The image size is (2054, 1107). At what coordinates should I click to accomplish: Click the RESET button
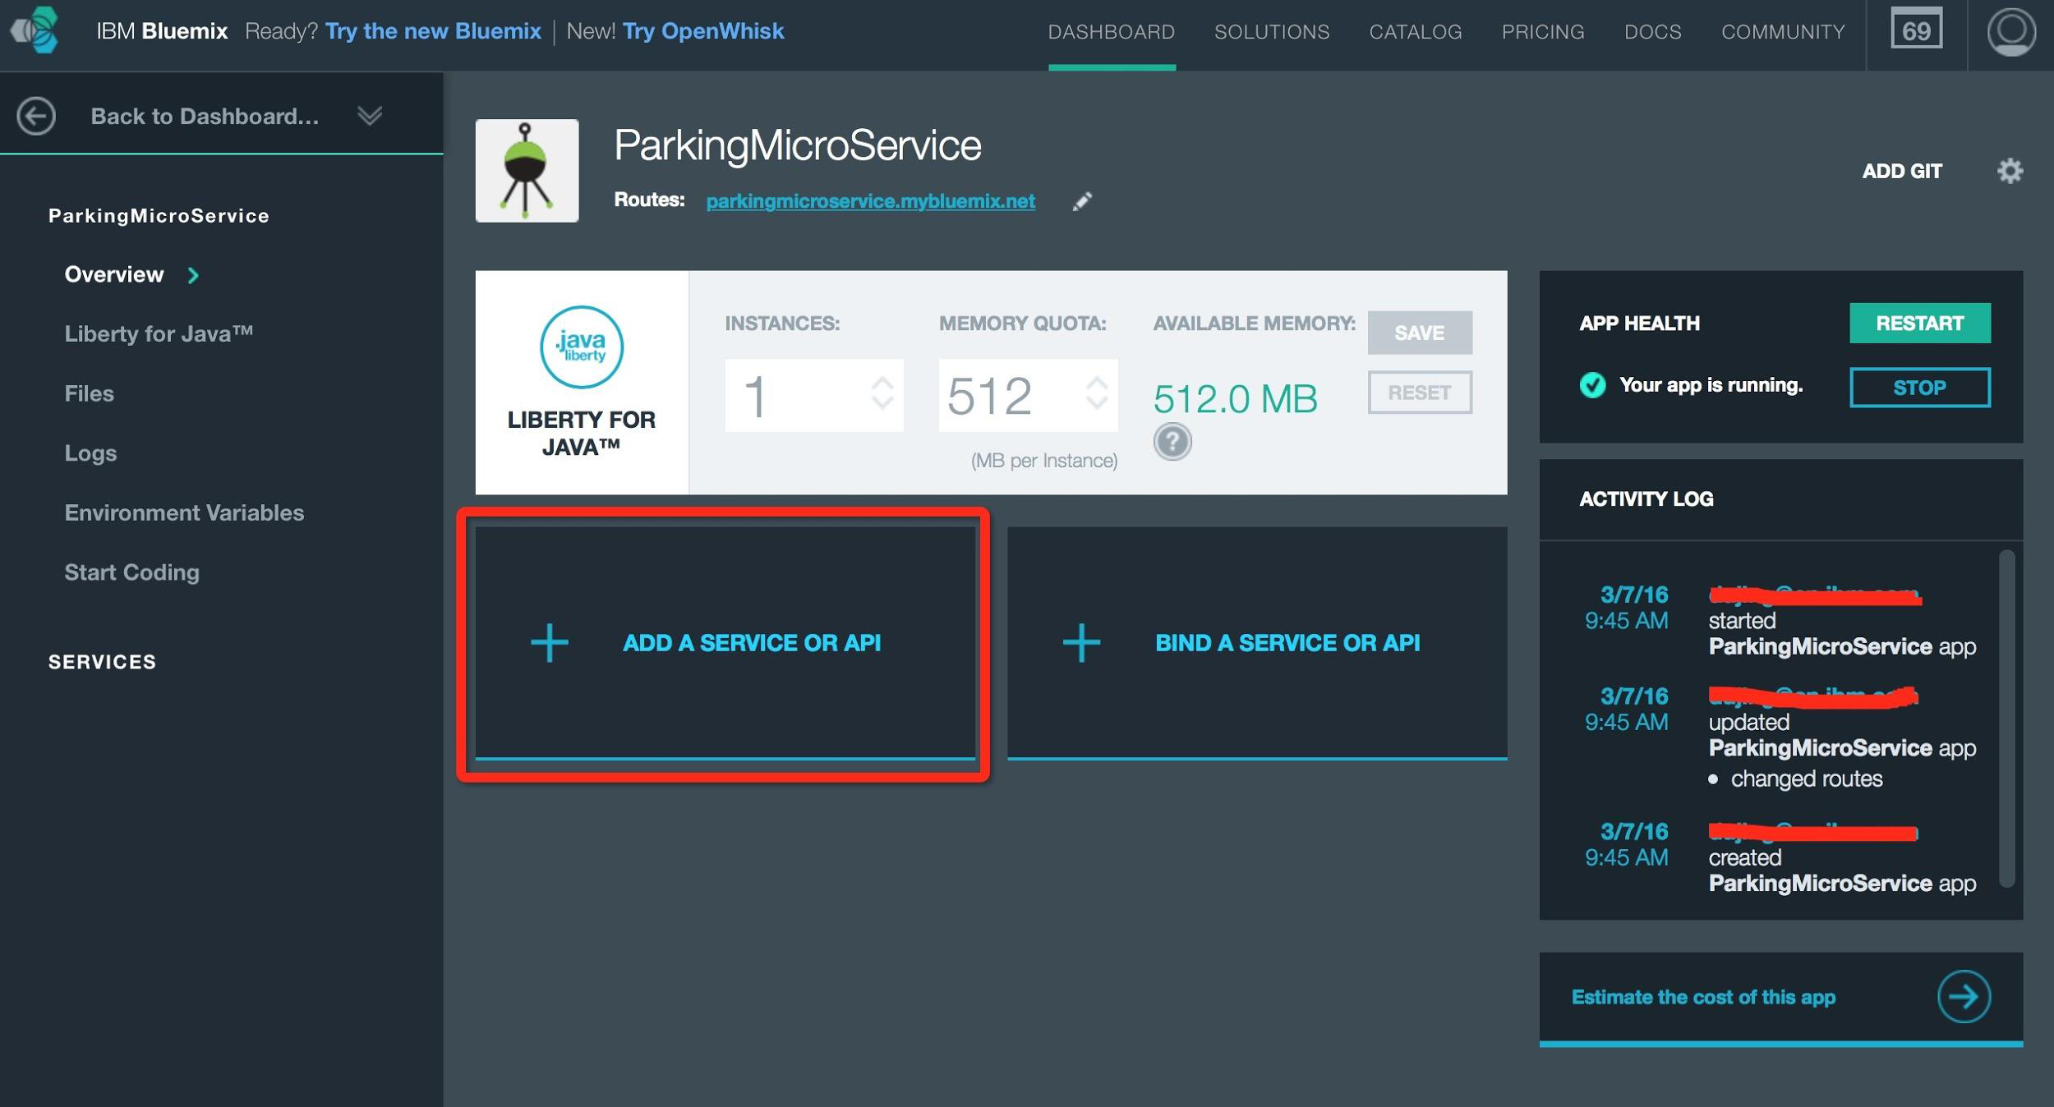[x=1420, y=393]
